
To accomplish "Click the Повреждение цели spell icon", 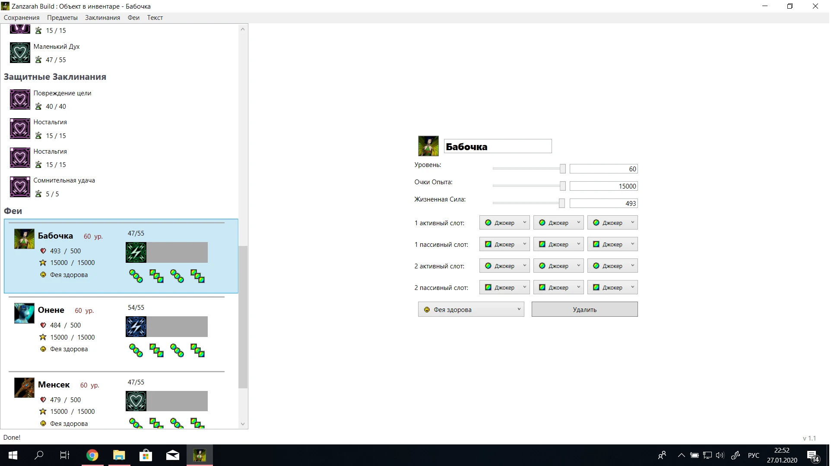I will click(20, 100).
